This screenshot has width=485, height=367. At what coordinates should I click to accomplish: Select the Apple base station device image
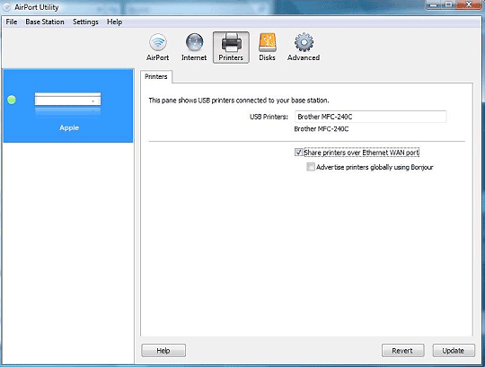coord(67,103)
